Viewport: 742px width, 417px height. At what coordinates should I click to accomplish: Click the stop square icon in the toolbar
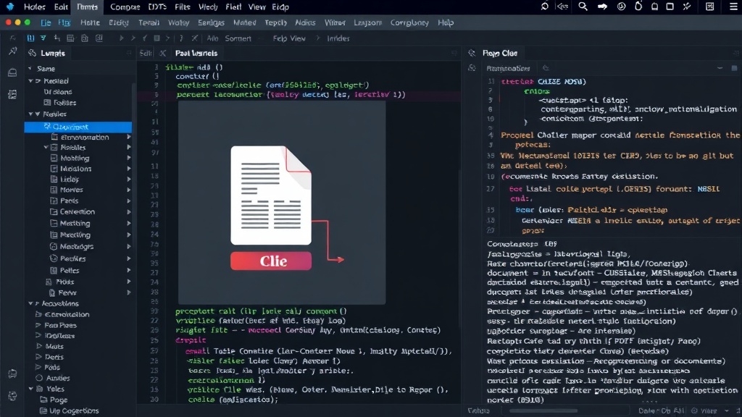point(157,38)
